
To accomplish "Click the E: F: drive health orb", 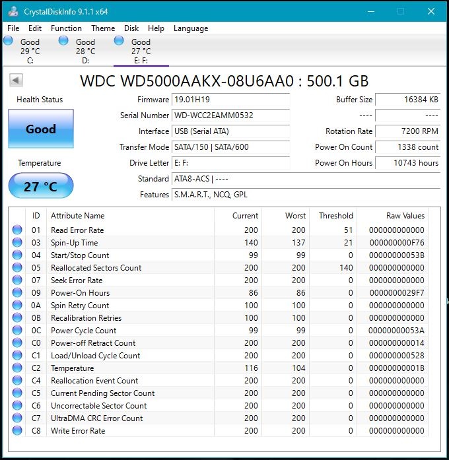I will [119, 40].
